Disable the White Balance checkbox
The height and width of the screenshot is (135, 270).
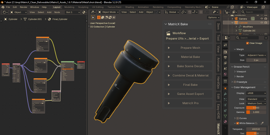pos(237,123)
